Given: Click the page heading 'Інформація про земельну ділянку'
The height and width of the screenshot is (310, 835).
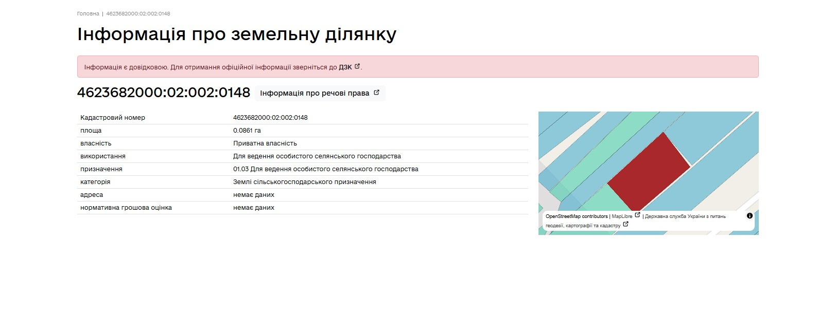Looking at the screenshot, I should click(x=237, y=34).
